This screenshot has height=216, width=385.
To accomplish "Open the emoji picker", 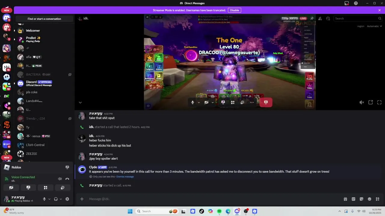I will tap(369, 199).
